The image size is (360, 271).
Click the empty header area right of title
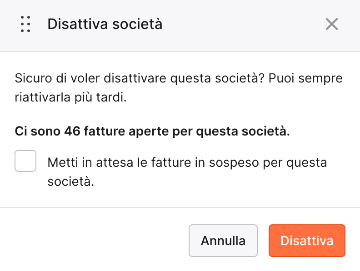(x=243, y=24)
